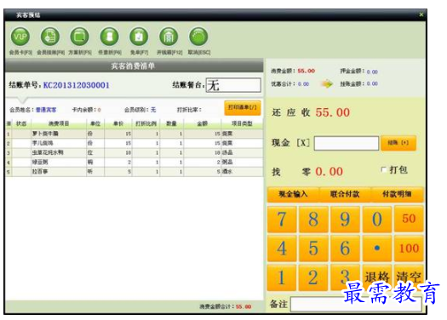The width and height of the screenshot is (447, 320).
Task: Focus the 现金 [X] cash input field
Action: coord(347,143)
